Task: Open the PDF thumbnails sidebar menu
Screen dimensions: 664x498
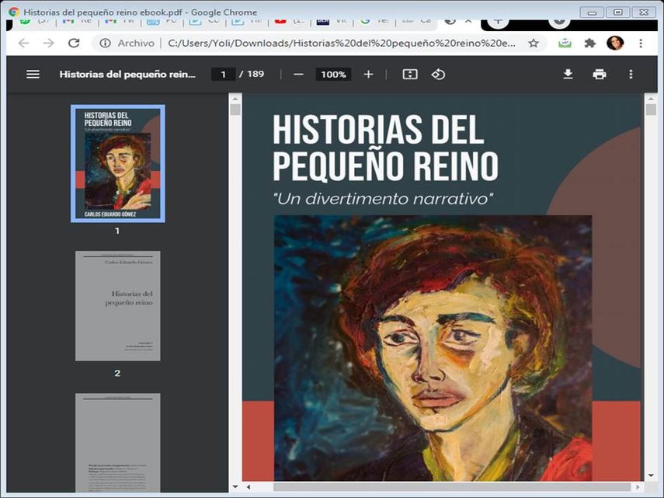Action: tap(32, 74)
